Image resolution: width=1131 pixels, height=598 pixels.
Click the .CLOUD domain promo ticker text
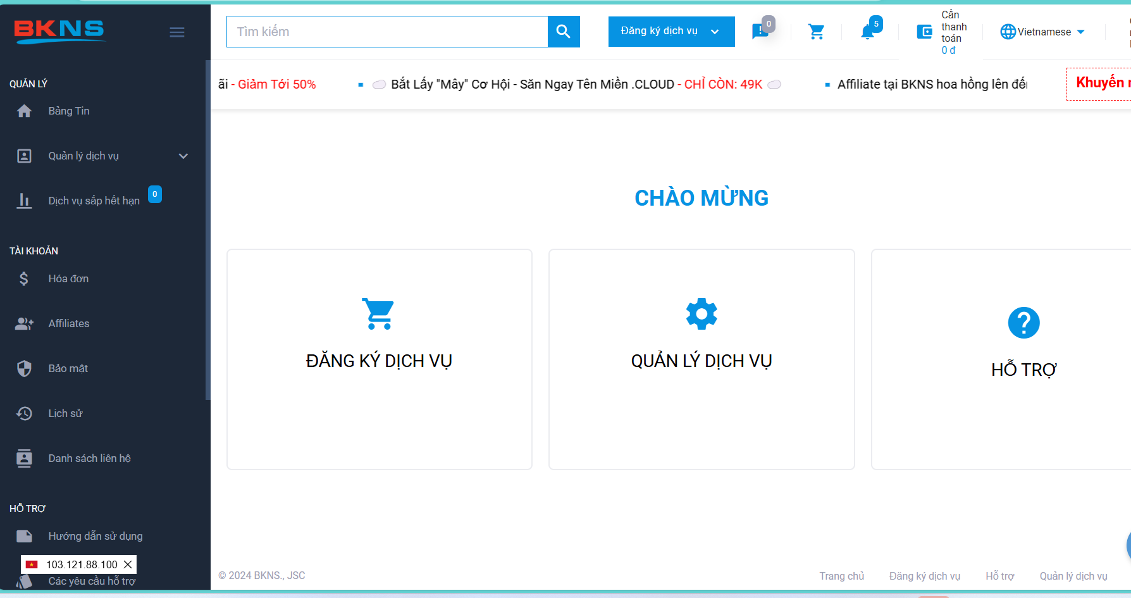click(577, 84)
